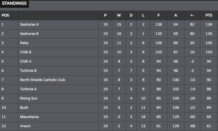Open the Bush team entry
The width and height of the screenshot is (218, 131).
point(24,108)
